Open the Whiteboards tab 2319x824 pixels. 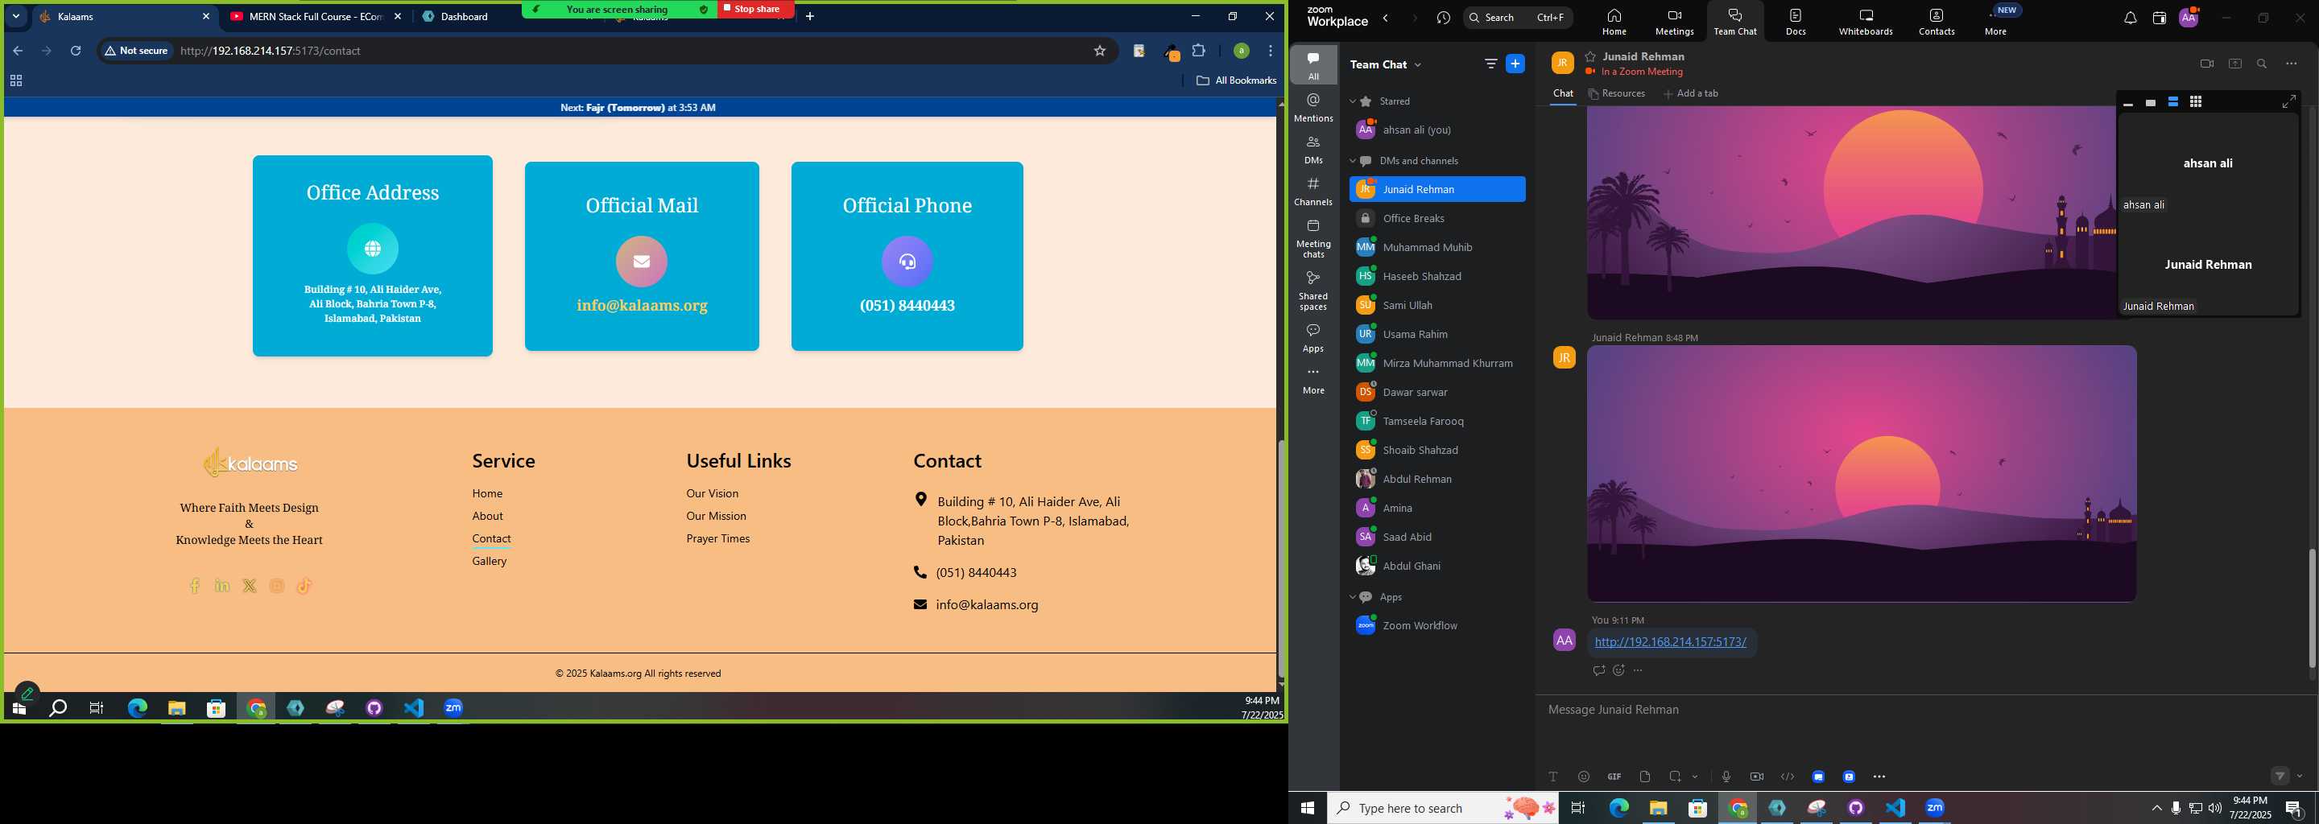[1866, 21]
